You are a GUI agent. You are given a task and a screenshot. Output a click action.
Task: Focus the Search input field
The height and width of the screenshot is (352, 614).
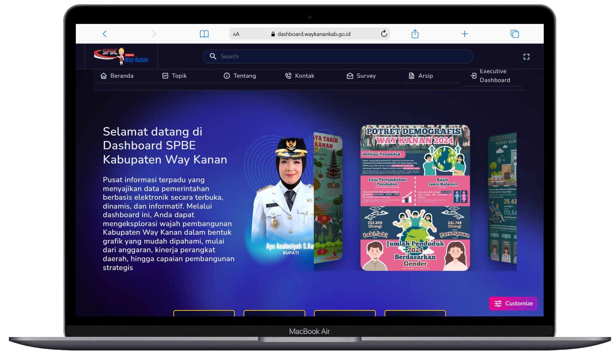pyautogui.click(x=338, y=57)
